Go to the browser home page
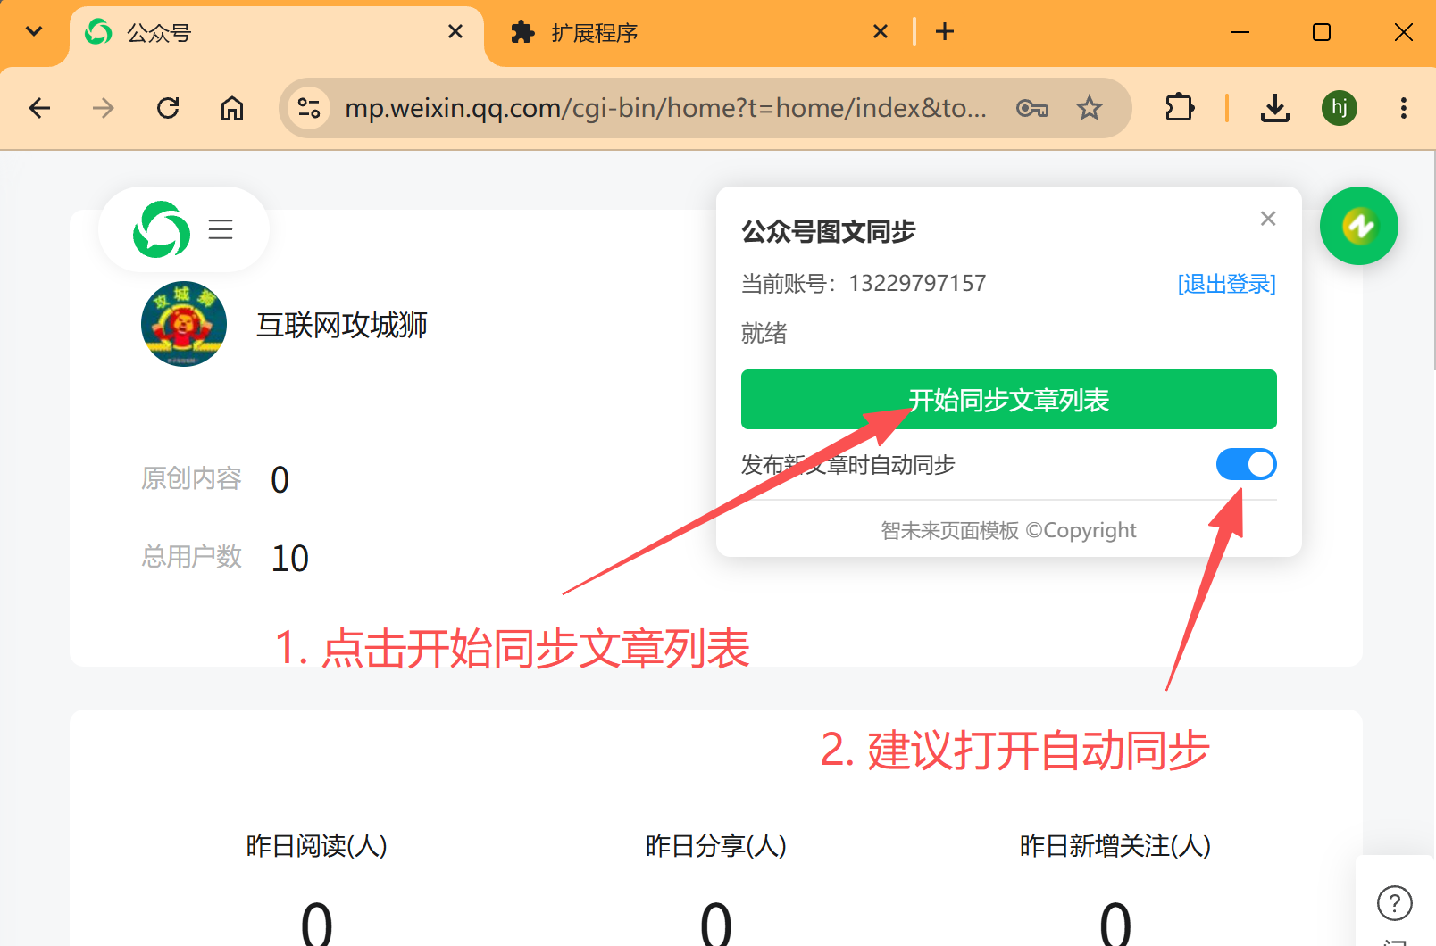This screenshot has width=1436, height=946. coord(232,108)
